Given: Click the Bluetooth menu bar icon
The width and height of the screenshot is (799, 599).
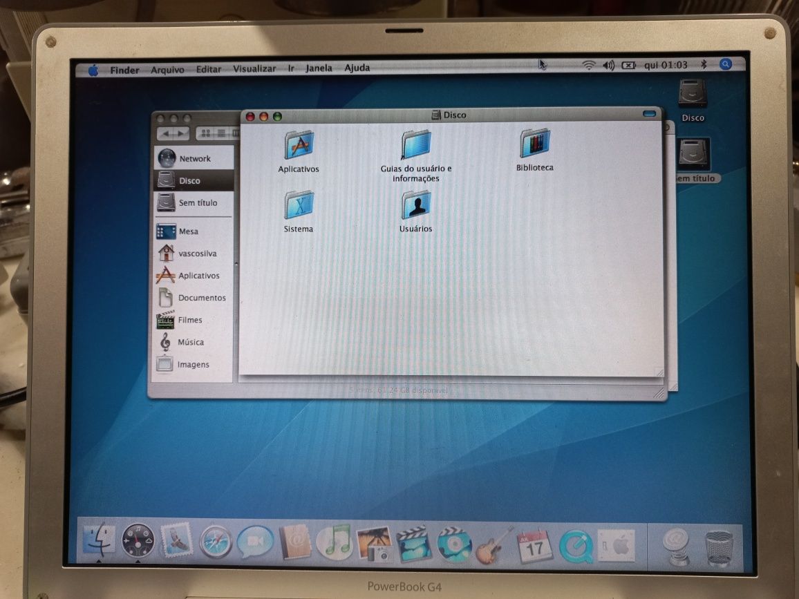Looking at the screenshot, I should pos(704,64).
